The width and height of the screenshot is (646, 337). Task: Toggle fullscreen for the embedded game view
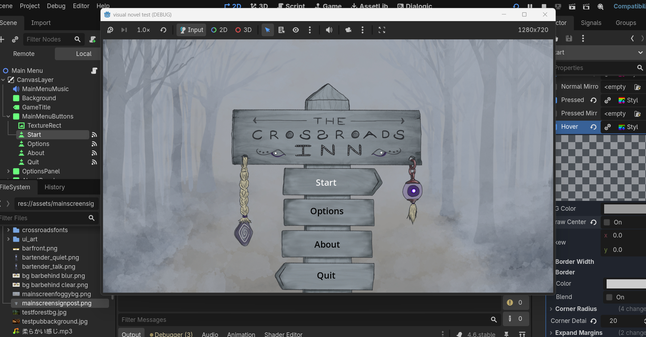pos(382,30)
